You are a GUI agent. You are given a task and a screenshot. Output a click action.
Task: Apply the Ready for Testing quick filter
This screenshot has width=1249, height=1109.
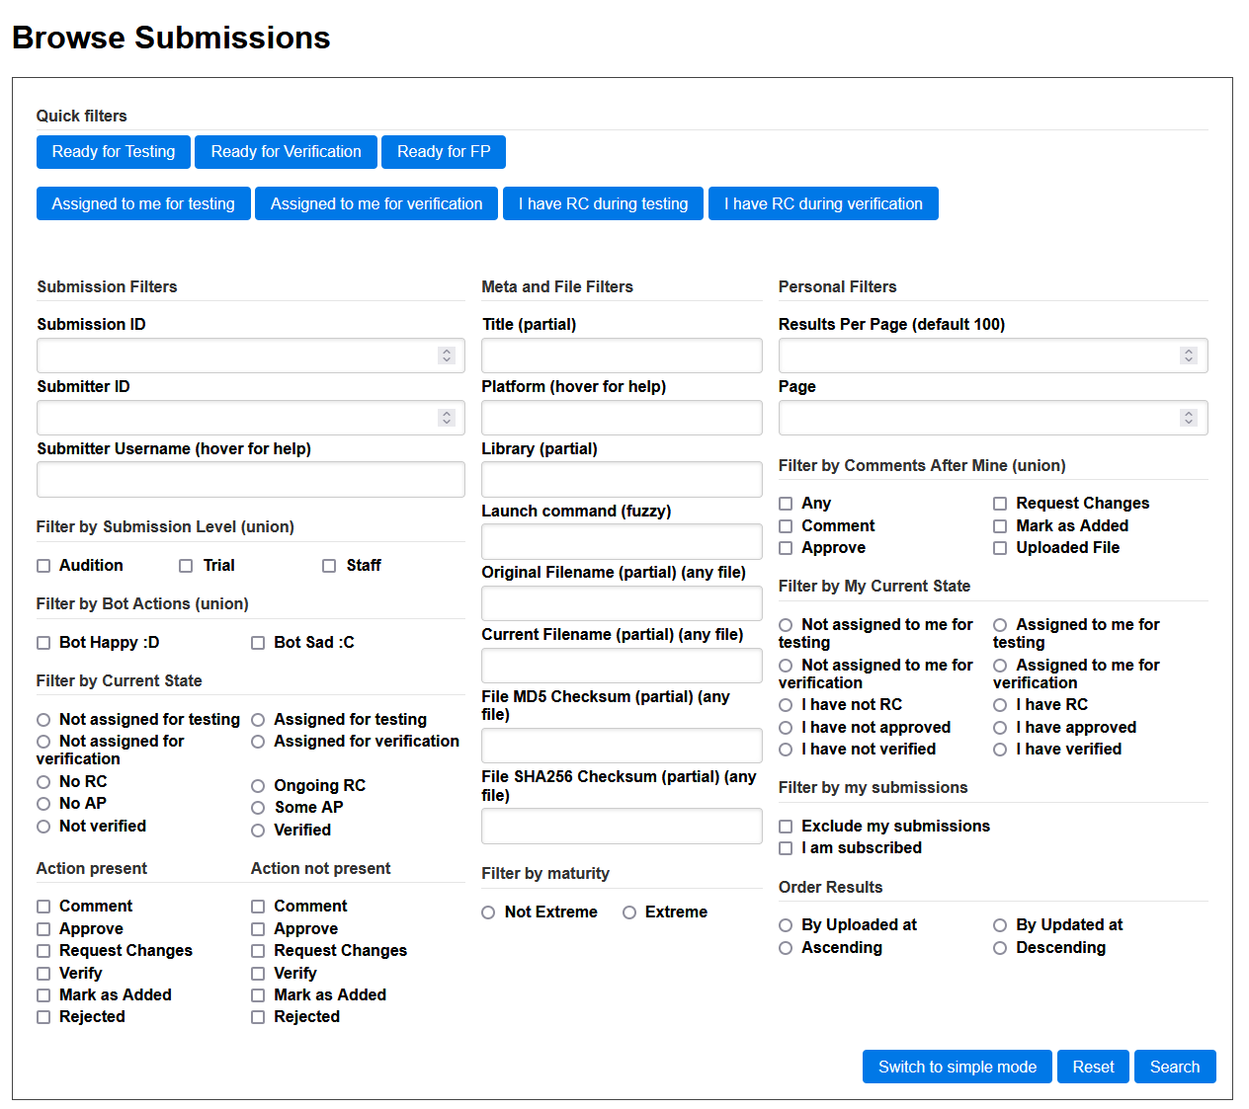click(x=114, y=152)
